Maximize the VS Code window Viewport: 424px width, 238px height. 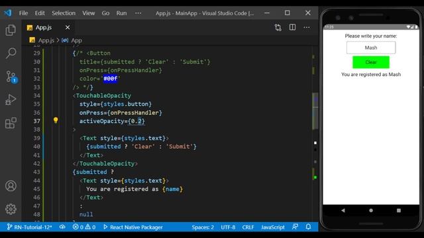[287, 13]
